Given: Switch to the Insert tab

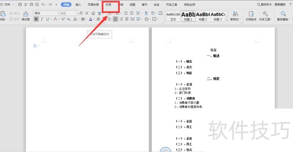Looking at the screenshot, I should pos(78,5).
